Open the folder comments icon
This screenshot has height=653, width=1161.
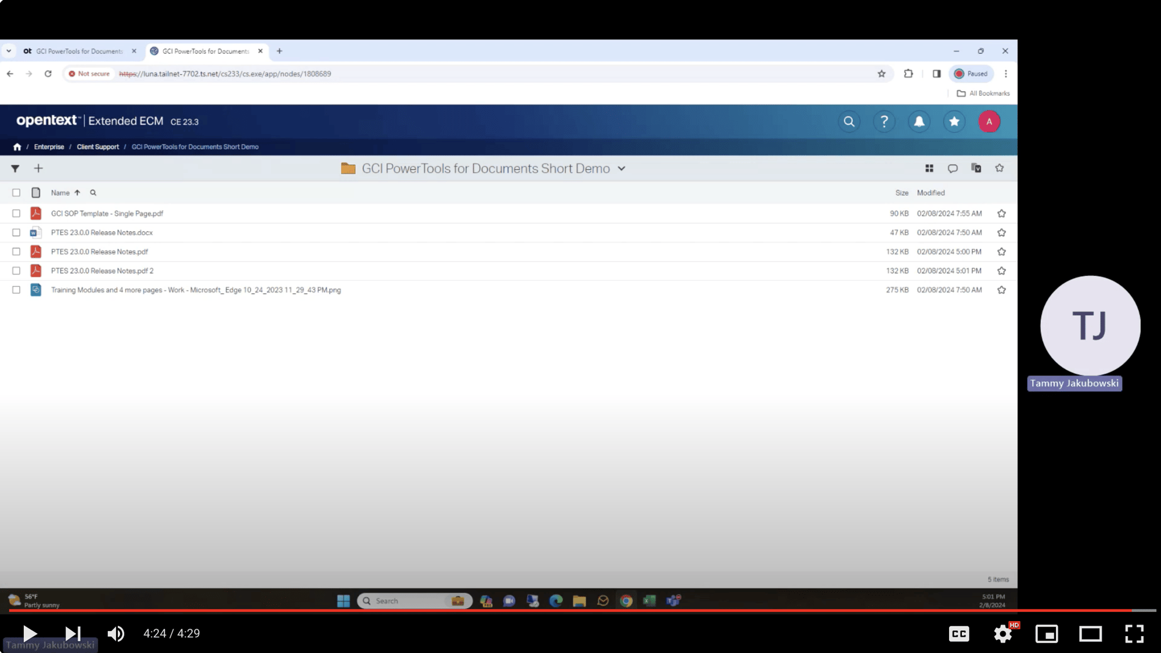[952, 168]
